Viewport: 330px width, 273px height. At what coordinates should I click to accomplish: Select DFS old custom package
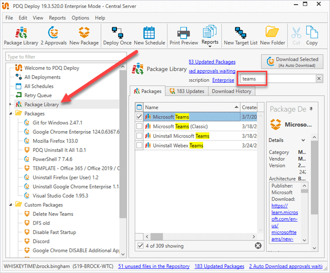tap(41, 223)
